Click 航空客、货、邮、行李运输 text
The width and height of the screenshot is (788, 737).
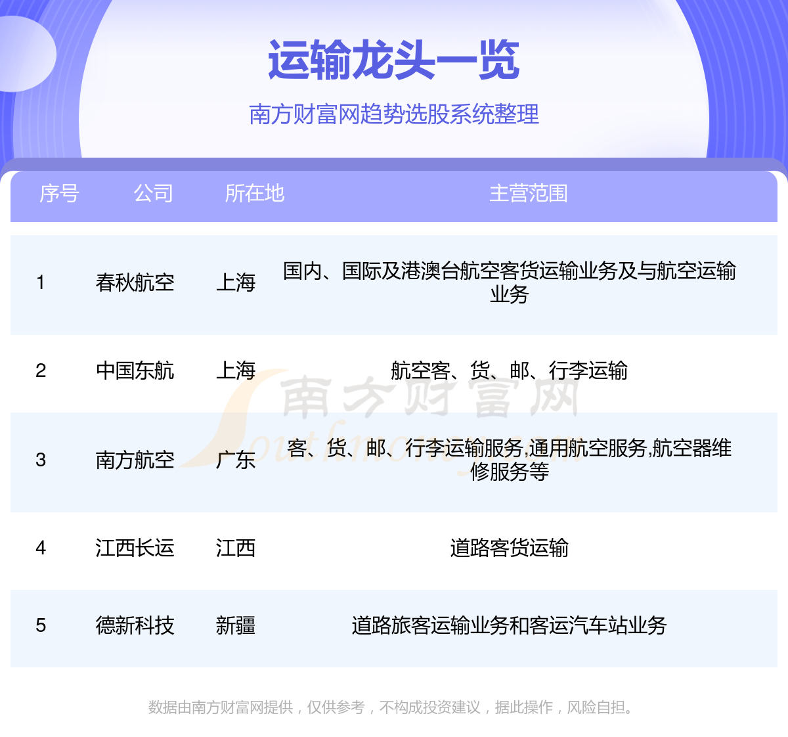510,370
